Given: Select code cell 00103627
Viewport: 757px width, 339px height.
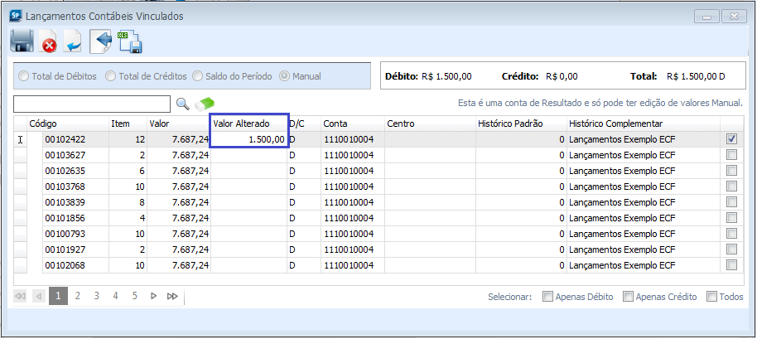Looking at the screenshot, I should pyautogui.click(x=75, y=155).
